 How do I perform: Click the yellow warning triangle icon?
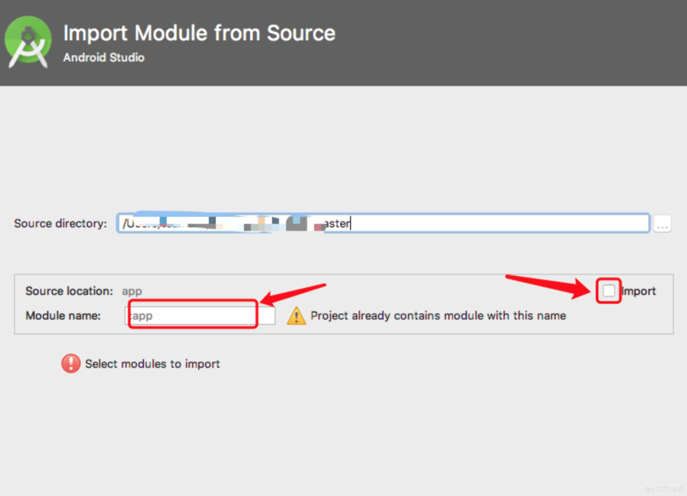click(x=296, y=316)
